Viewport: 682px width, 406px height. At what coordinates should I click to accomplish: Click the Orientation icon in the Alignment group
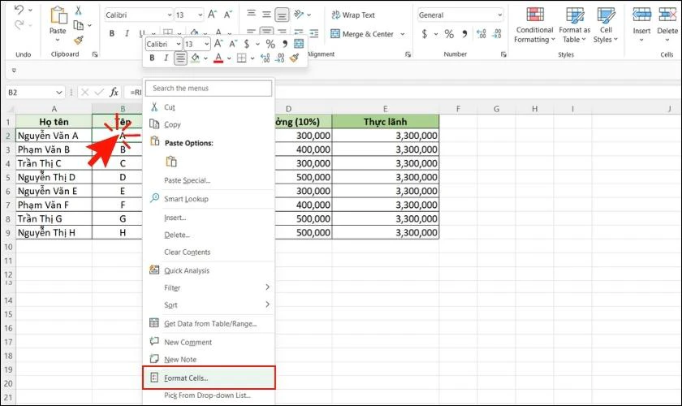(299, 15)
